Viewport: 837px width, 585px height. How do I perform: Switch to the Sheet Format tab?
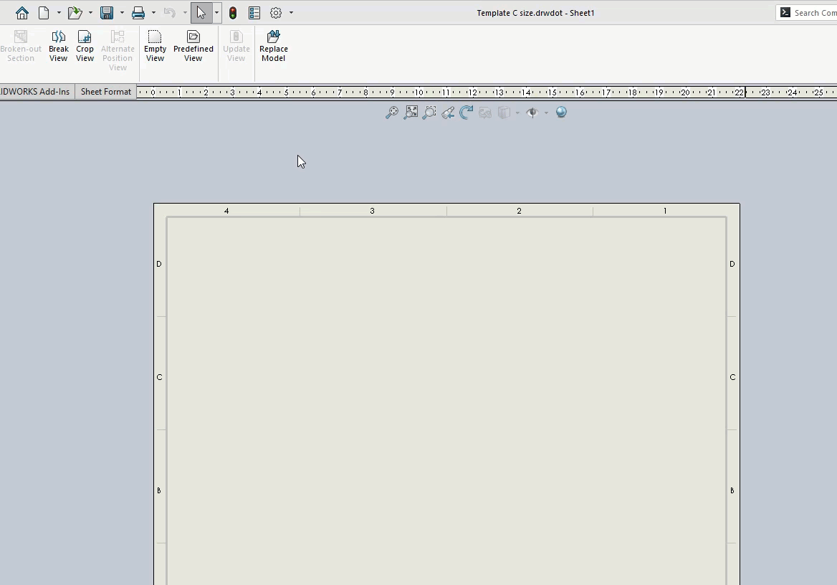[x=105, y=91]
